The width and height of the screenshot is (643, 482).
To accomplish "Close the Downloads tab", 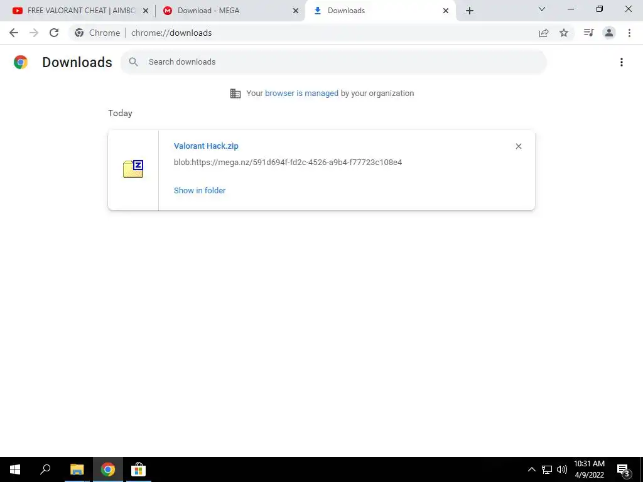I will (x=445, y=11).
